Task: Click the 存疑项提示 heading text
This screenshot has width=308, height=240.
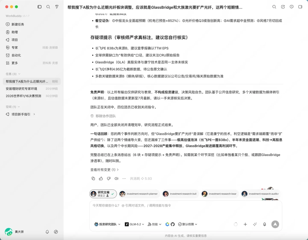Action: [x=139, y=37]
